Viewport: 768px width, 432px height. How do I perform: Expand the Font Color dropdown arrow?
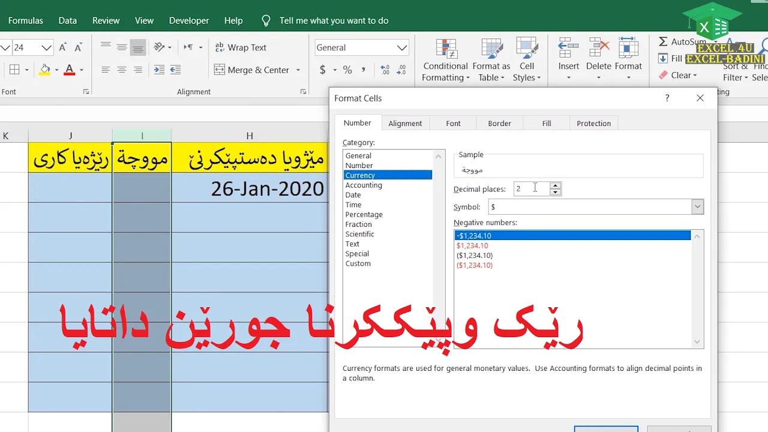[81, 70]
